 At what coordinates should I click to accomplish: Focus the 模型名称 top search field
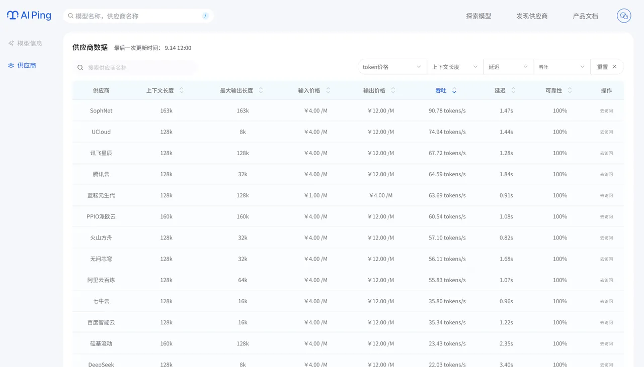[x=138, y=16]
